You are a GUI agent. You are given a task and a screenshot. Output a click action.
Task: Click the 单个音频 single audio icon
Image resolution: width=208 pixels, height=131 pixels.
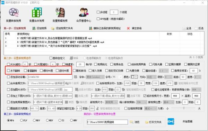[67, 83]
